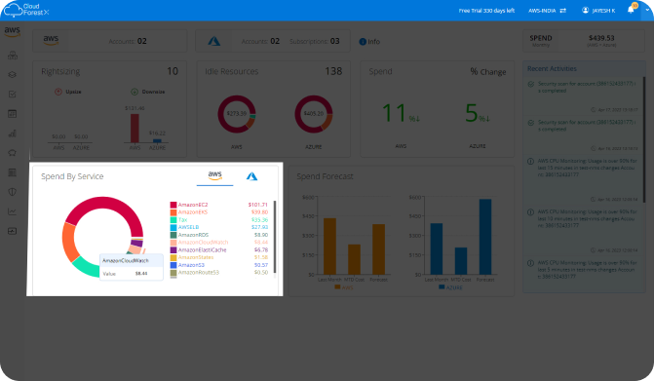This screenshot has height=381, width=654.
Task: Open the organization hierarchy sidebar icon
Action: (x=12, y=55)
